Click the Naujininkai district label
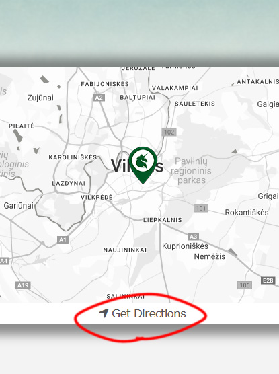This screenshot has width=279, height=374. [x=125, y=250]
